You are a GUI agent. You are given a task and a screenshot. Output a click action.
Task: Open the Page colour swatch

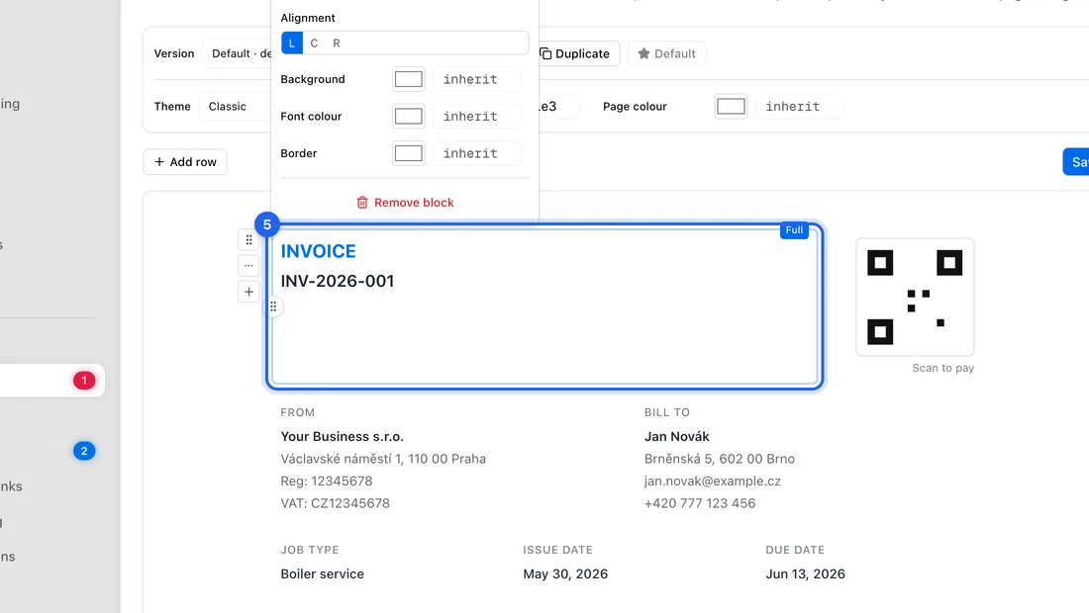[x=731, y=106]
